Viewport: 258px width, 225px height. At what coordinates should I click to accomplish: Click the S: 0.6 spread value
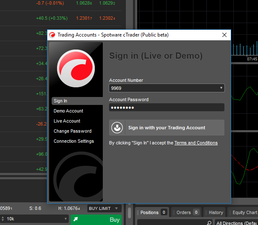[35, 208]
